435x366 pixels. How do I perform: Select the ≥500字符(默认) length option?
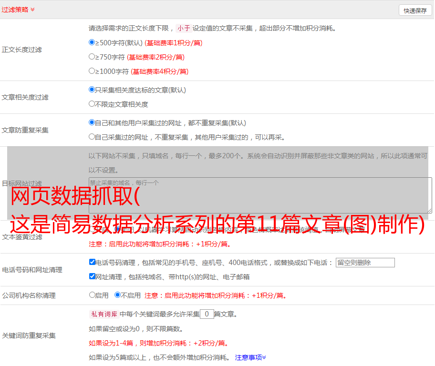(92, 42)
